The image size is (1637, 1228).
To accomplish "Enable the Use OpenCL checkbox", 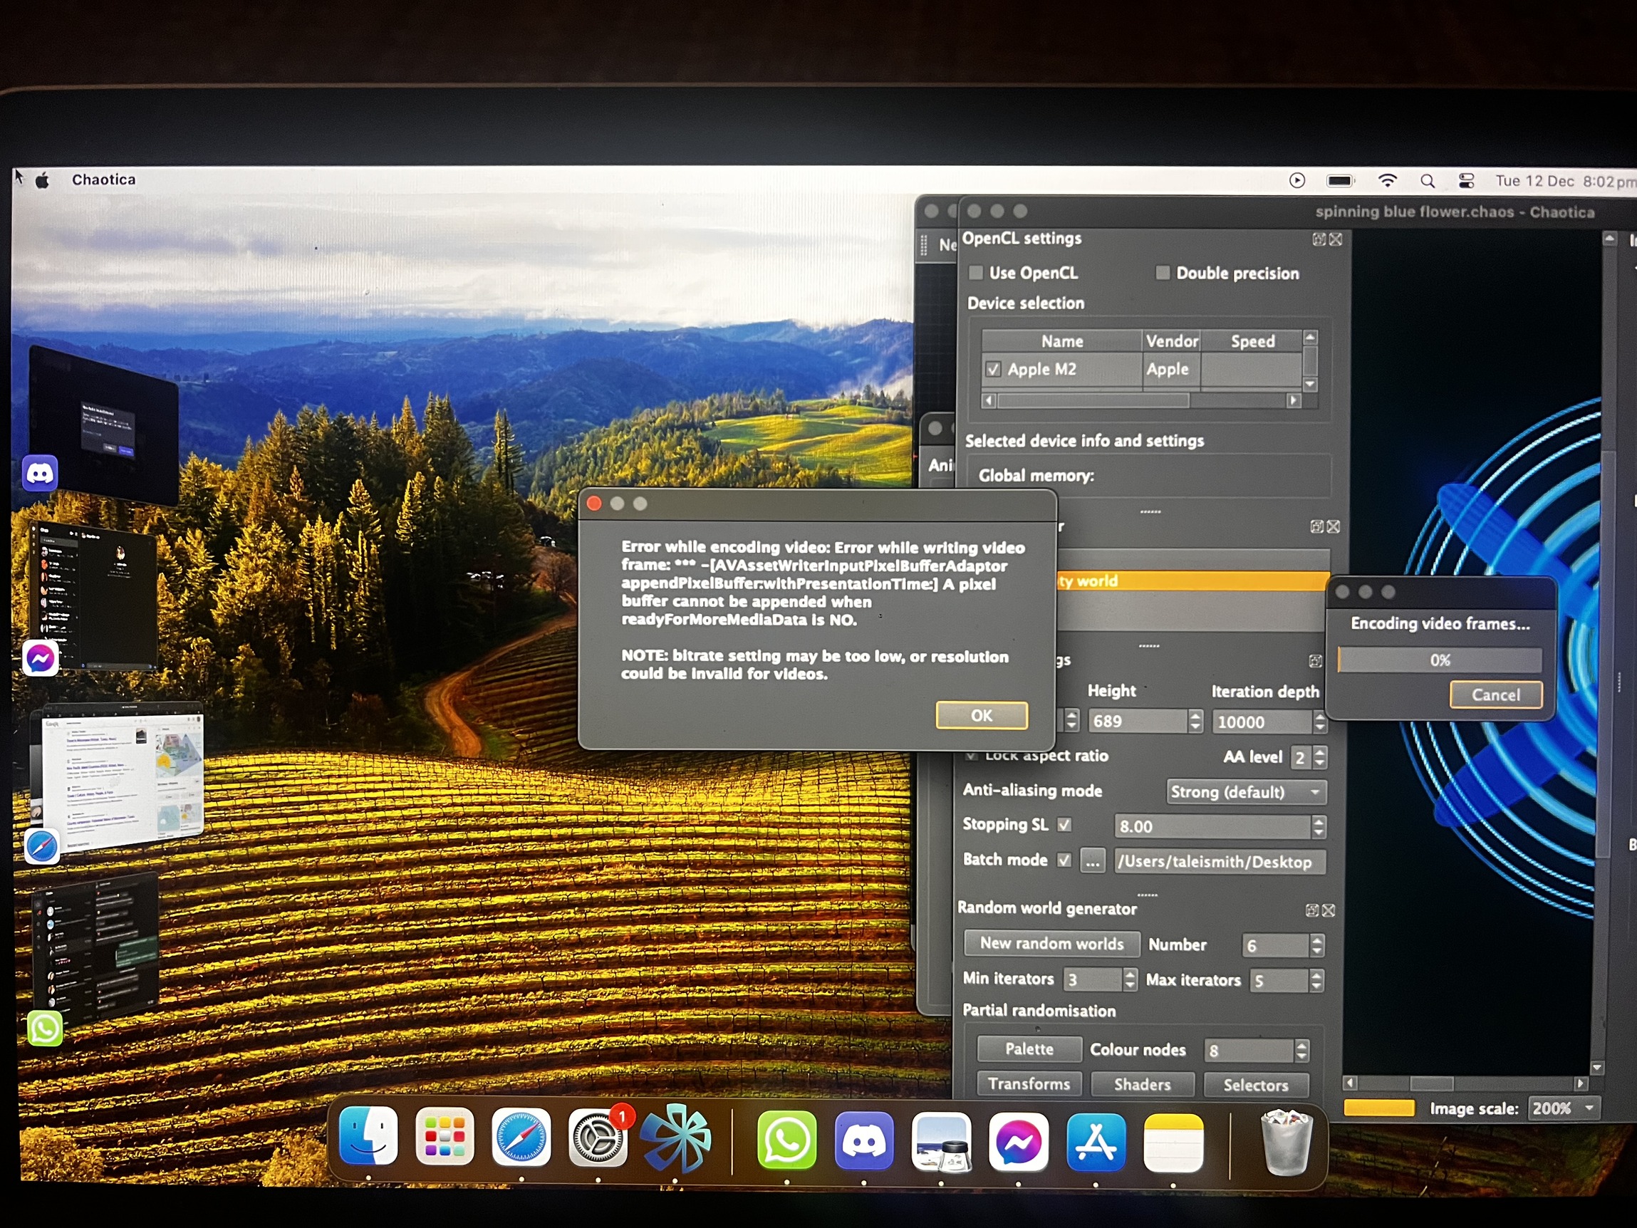I will point(976,272).
